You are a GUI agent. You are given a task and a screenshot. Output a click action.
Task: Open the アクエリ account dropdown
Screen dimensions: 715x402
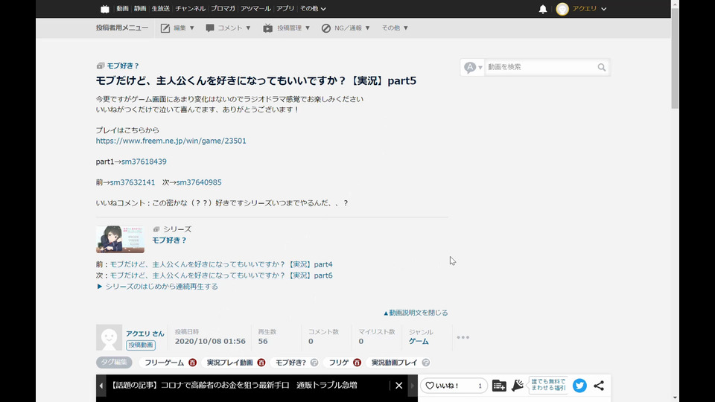point(590,9)
